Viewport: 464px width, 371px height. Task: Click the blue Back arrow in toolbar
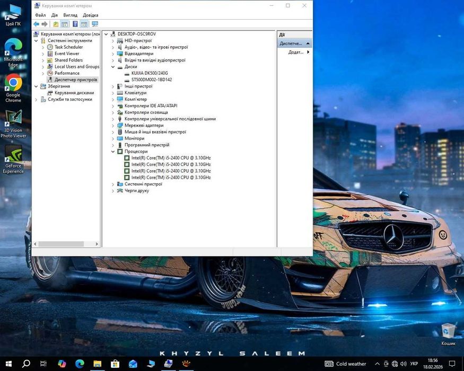pos(37,24)
